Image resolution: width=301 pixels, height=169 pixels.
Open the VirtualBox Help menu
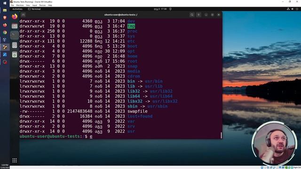point(50,5)
